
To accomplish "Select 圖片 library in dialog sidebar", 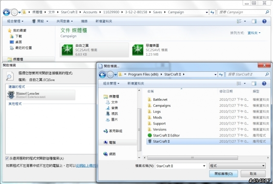I will [x=115, y=119].
